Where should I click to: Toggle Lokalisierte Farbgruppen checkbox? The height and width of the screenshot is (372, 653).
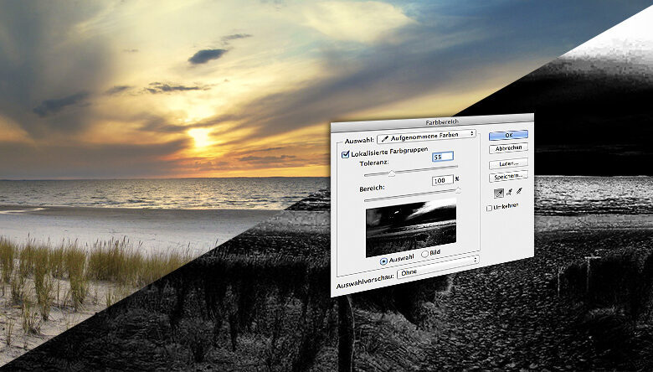tap(345, 154)
